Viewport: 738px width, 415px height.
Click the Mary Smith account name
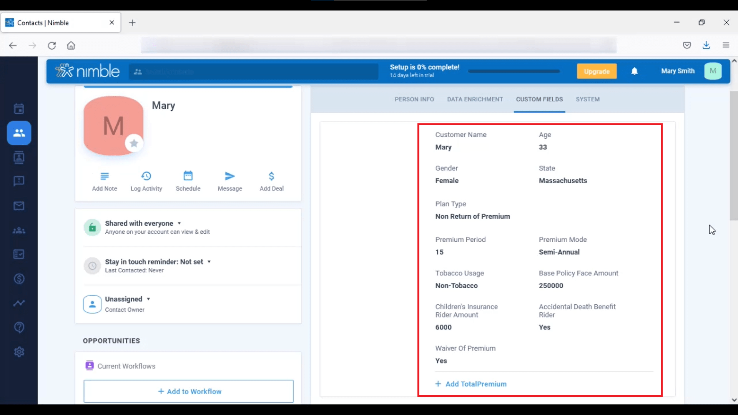678,71
